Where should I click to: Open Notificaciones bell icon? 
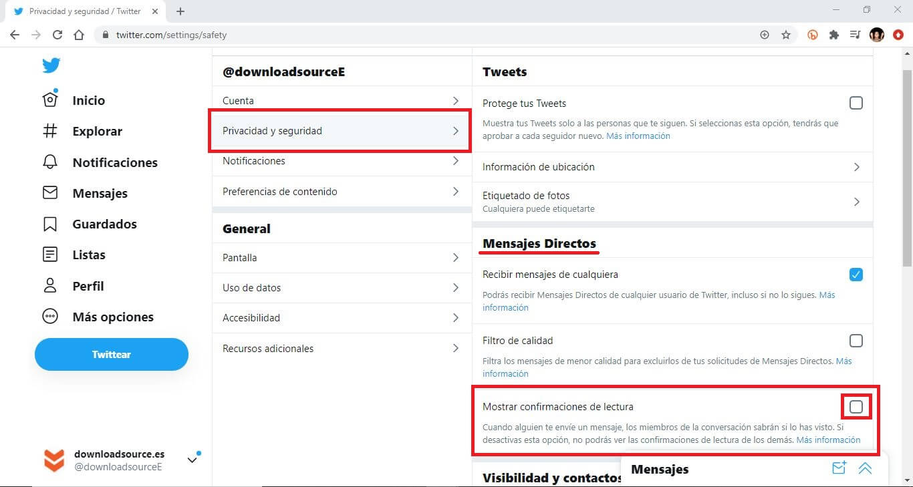click(50, 162)
